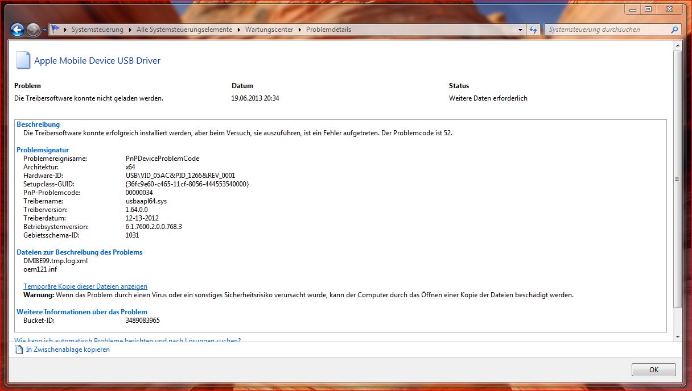The width and height of the screenshot is (692, 391).
Task: Select date 19.06.2013 20:34
Action: [x=255, y=98]
